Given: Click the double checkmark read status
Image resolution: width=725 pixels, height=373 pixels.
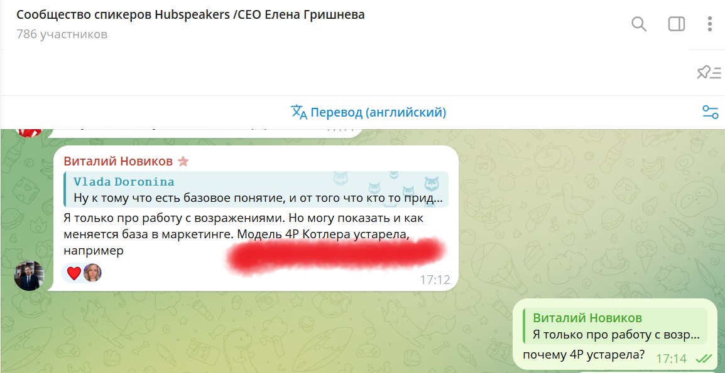Looking at the screenshot, I should pos(703,358).
